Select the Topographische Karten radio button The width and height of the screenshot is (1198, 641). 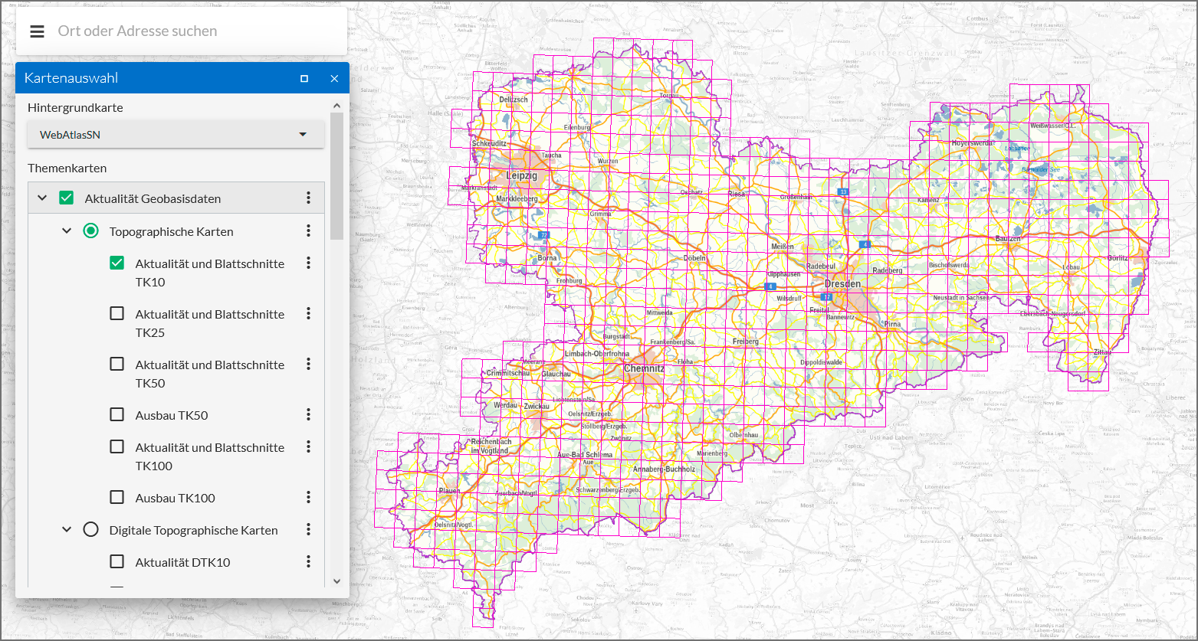[x=90, y=231]
